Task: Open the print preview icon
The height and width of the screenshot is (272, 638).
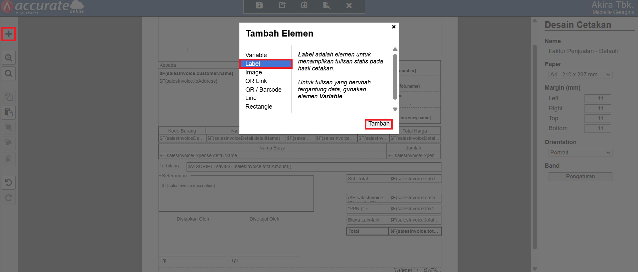Action: (x=326, y=5)
